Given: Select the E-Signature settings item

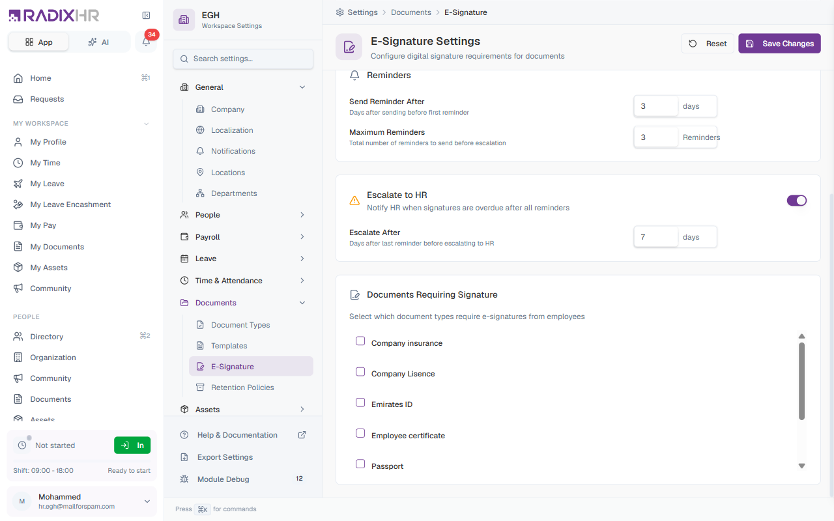Looking at the screenshot, I should (x=251, y=367).
